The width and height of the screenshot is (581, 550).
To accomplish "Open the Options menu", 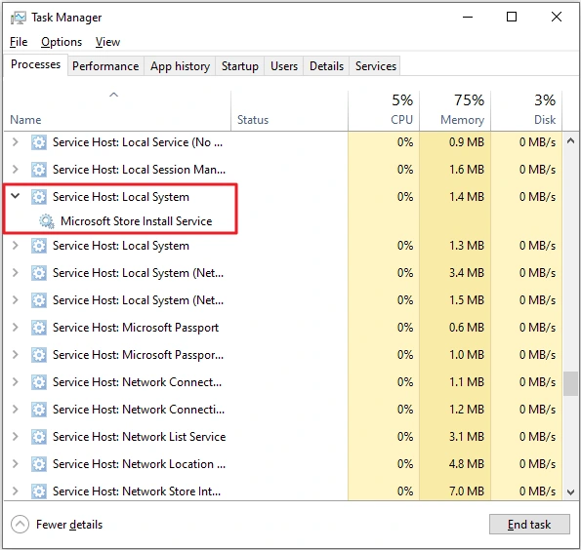I will click(x=62, y=42).
